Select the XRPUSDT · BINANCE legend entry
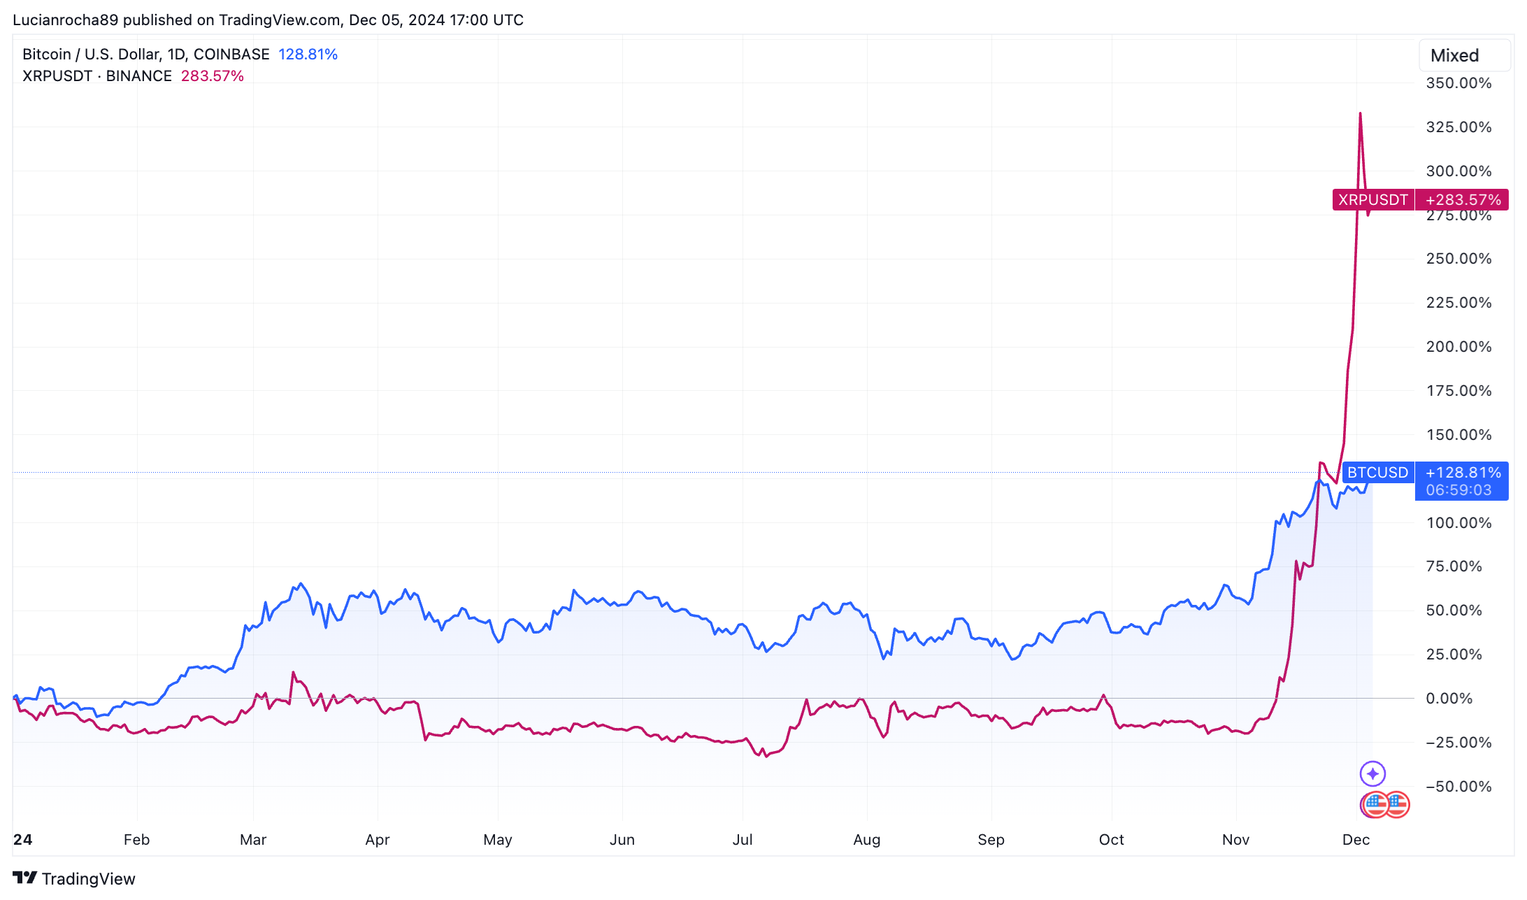1527x900 pixels. pos(97,76)
